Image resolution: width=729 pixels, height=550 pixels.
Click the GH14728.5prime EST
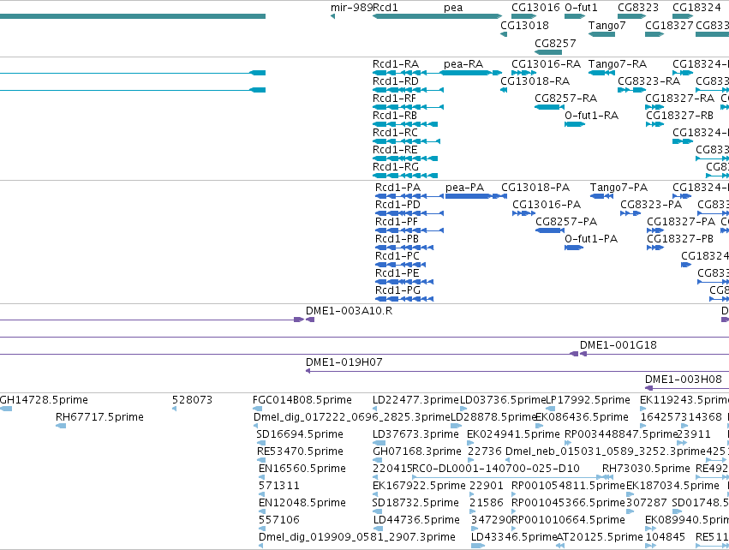(x=6, y=409)
